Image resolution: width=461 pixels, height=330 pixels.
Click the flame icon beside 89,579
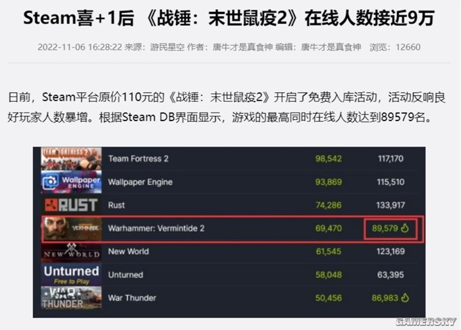point(405,228)
